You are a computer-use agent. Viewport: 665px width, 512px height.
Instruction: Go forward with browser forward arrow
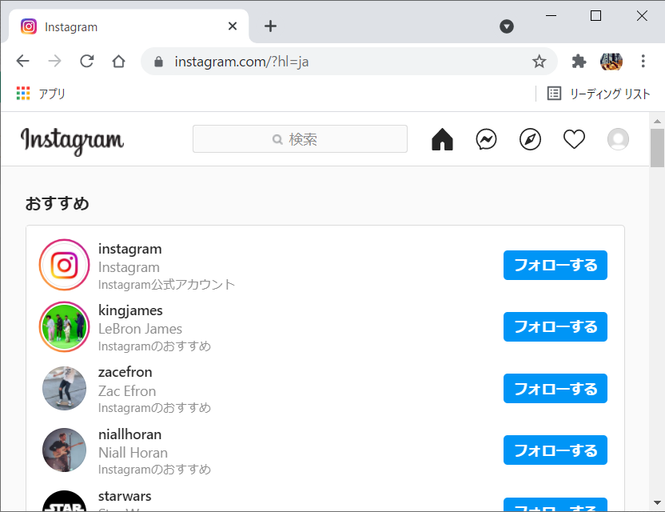pos(54,62)
